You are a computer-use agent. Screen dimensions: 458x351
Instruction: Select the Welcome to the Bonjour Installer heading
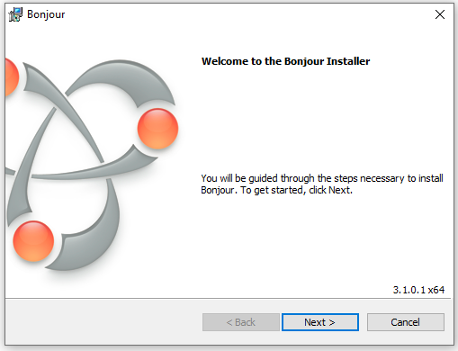285,61
